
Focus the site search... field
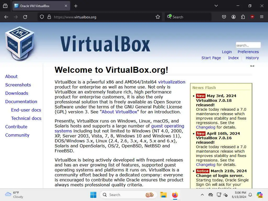tap(248, 45)
